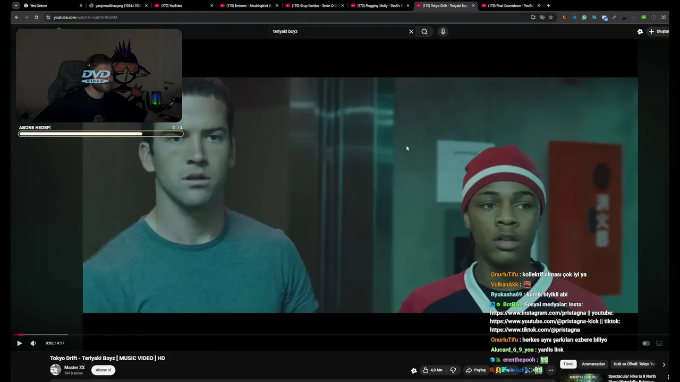The image size is (680, 382).
Task: Go forward in browser history
Action: [x=26, y=17]
